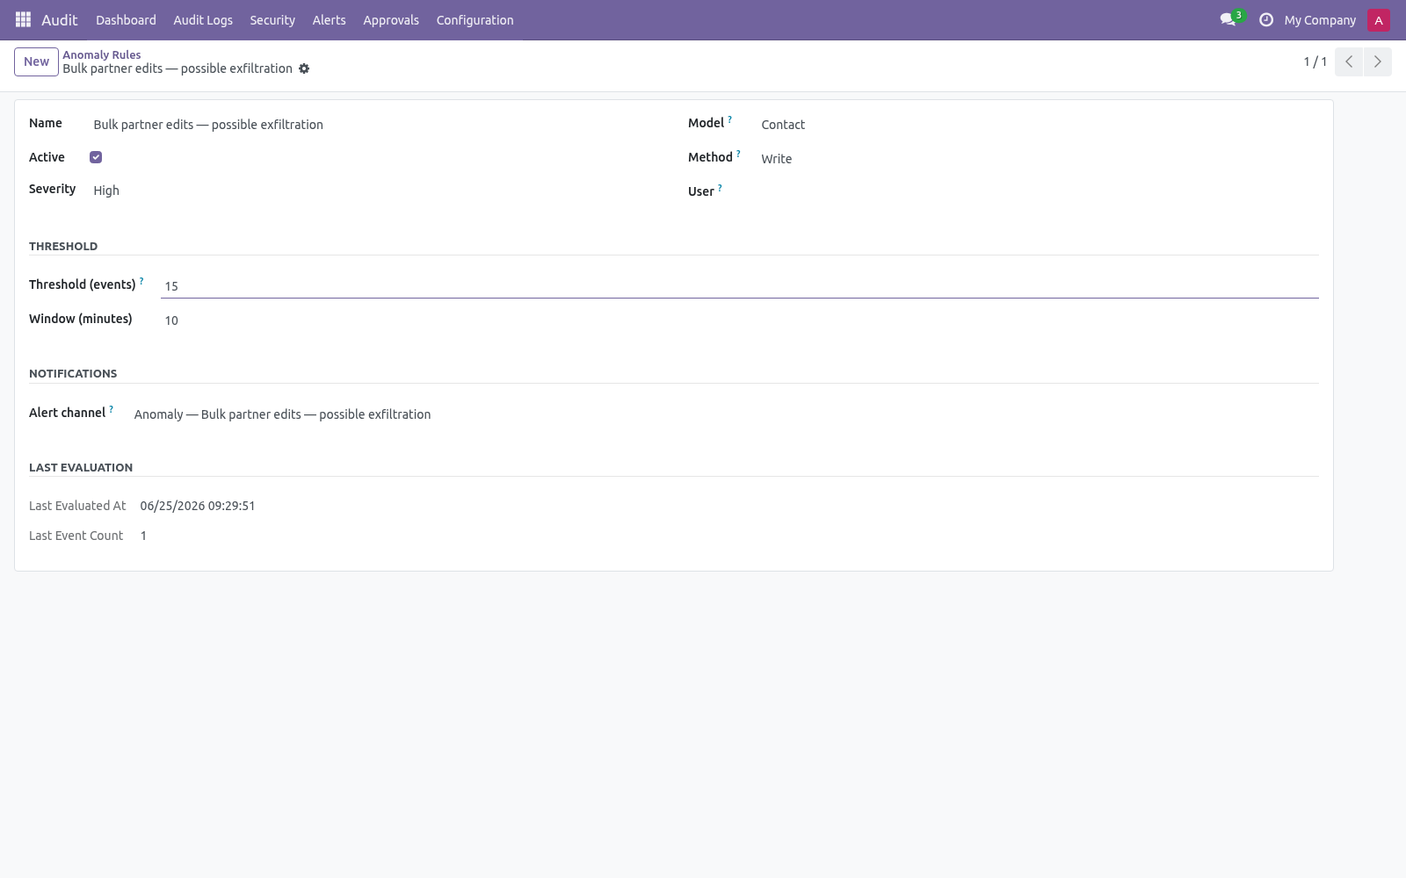The image size is (1406, 878).
Task: Click the Last Event Count value 1
Action: click(143, 536)
